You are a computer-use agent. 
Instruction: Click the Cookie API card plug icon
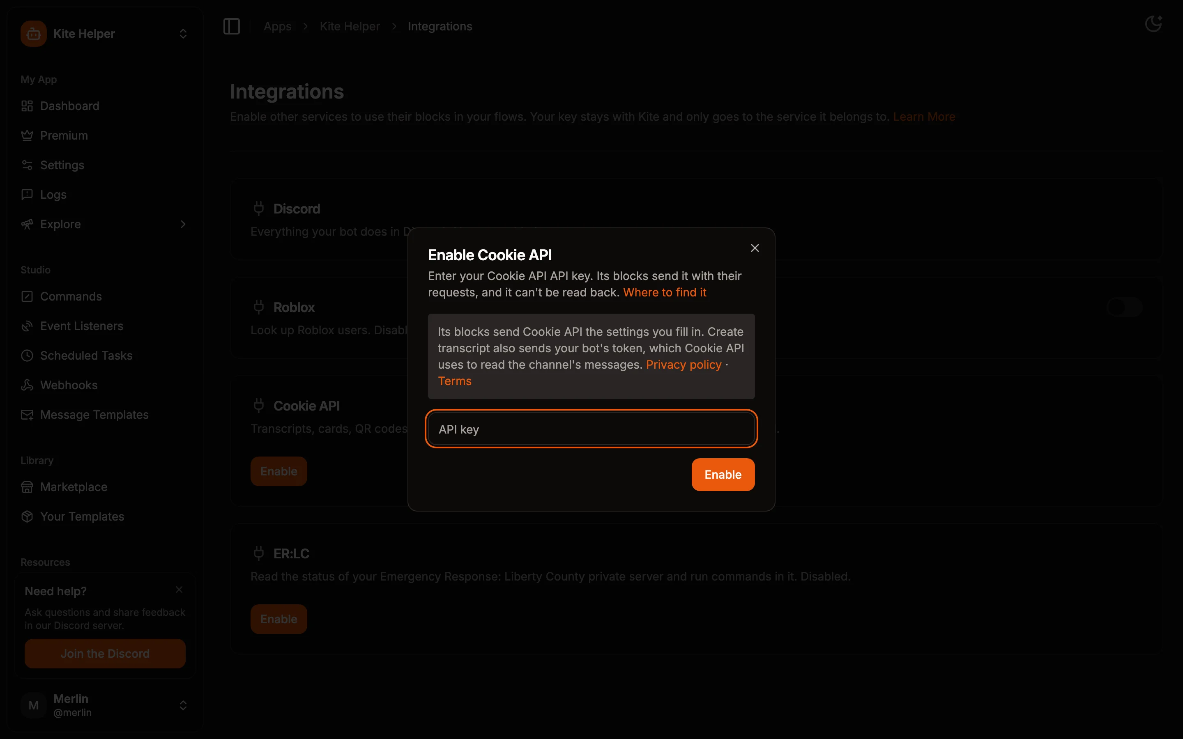coord(259,406)
